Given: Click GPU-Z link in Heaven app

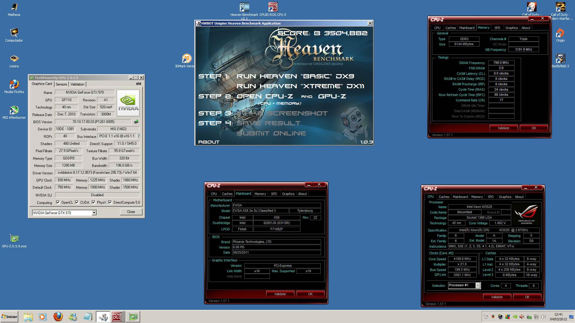Looking at the screenshot, I should [x=332, y=96].
